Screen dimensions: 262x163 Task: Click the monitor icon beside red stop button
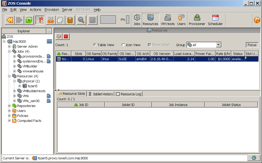click(59, 36)
